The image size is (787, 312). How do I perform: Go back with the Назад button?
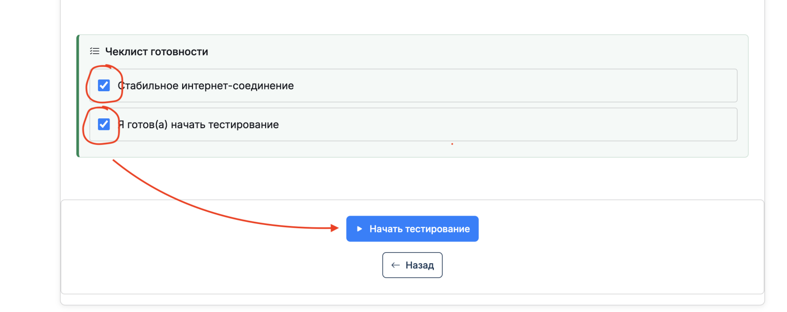[x=412, y=265]
